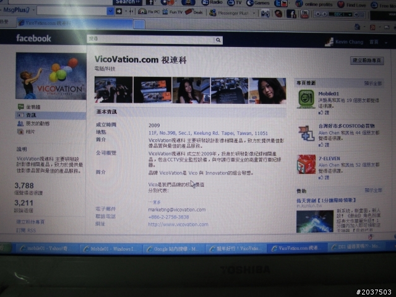This screenshot has width=396, height=297.
Task: Select the Photos item in left sidebar
Action: tap(26, 132)
